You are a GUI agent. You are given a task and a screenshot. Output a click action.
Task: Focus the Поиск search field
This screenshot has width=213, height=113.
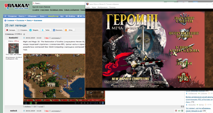coord(60,3)
